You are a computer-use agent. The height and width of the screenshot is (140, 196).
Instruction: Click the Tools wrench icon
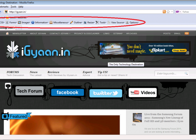click(x=97, y=22)
